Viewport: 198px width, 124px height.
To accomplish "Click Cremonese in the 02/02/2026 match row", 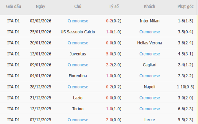I will (78, 21).
